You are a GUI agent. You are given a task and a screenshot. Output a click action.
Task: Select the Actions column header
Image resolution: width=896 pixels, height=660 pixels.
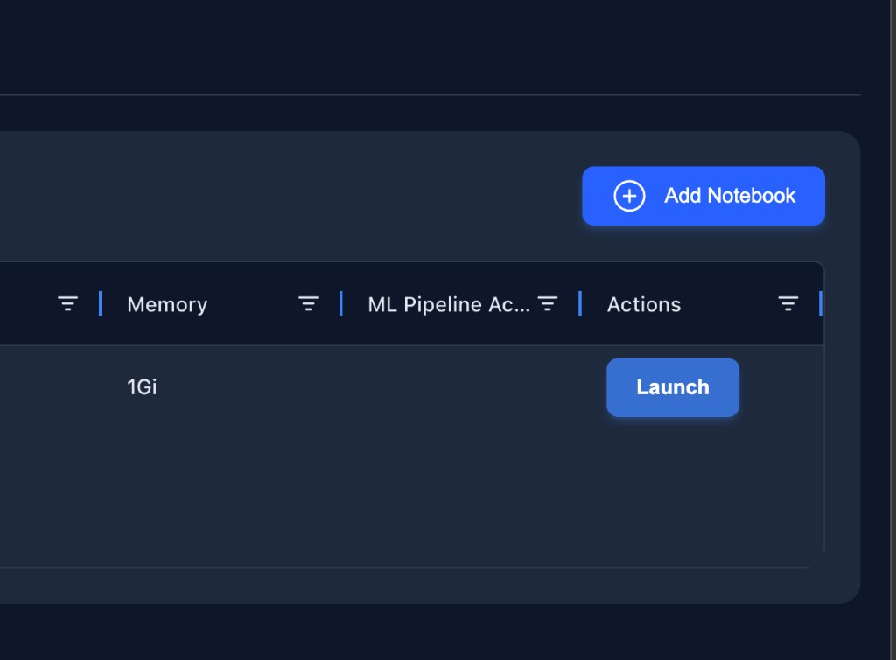pyautogui.click(x=644, y=304)
